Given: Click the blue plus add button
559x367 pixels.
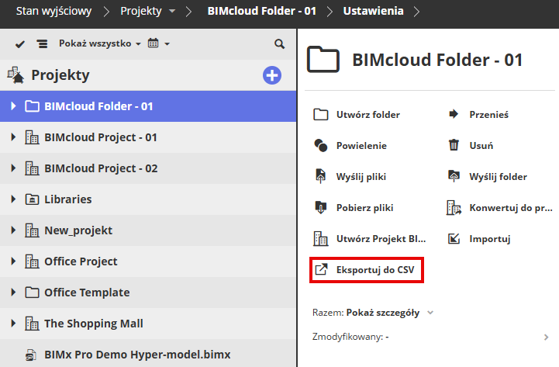Looking at the screenshot, I should tap(272, 75).
